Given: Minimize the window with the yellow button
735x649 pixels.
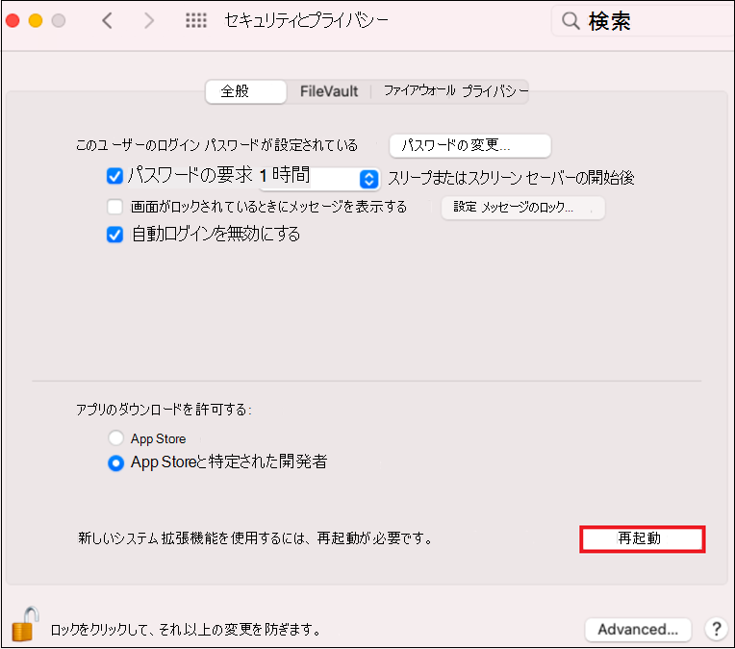Looking at the screenshot, I should point(36,20).
